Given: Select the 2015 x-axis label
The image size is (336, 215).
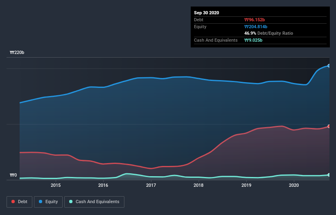Looking at the screenshot, I should pos(56,185).
